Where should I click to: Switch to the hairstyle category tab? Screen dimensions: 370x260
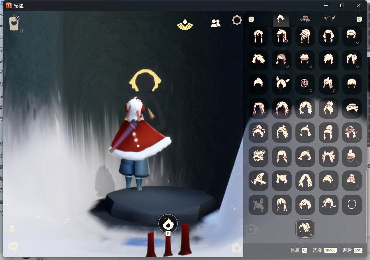280,19
